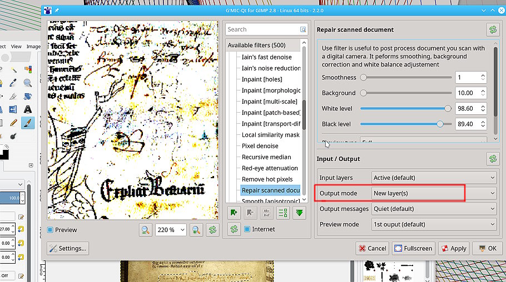Collapse the Available filters (500) header
Image resolution: width=506 pixels, height=282 pixels.
[x=263, y=45]
